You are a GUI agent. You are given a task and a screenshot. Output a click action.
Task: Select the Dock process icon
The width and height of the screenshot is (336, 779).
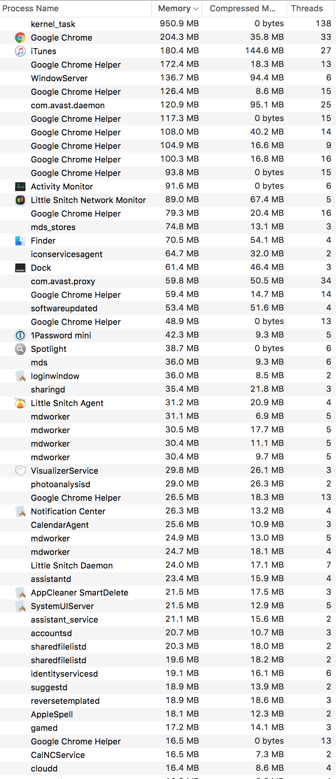(x=20, y=268)
